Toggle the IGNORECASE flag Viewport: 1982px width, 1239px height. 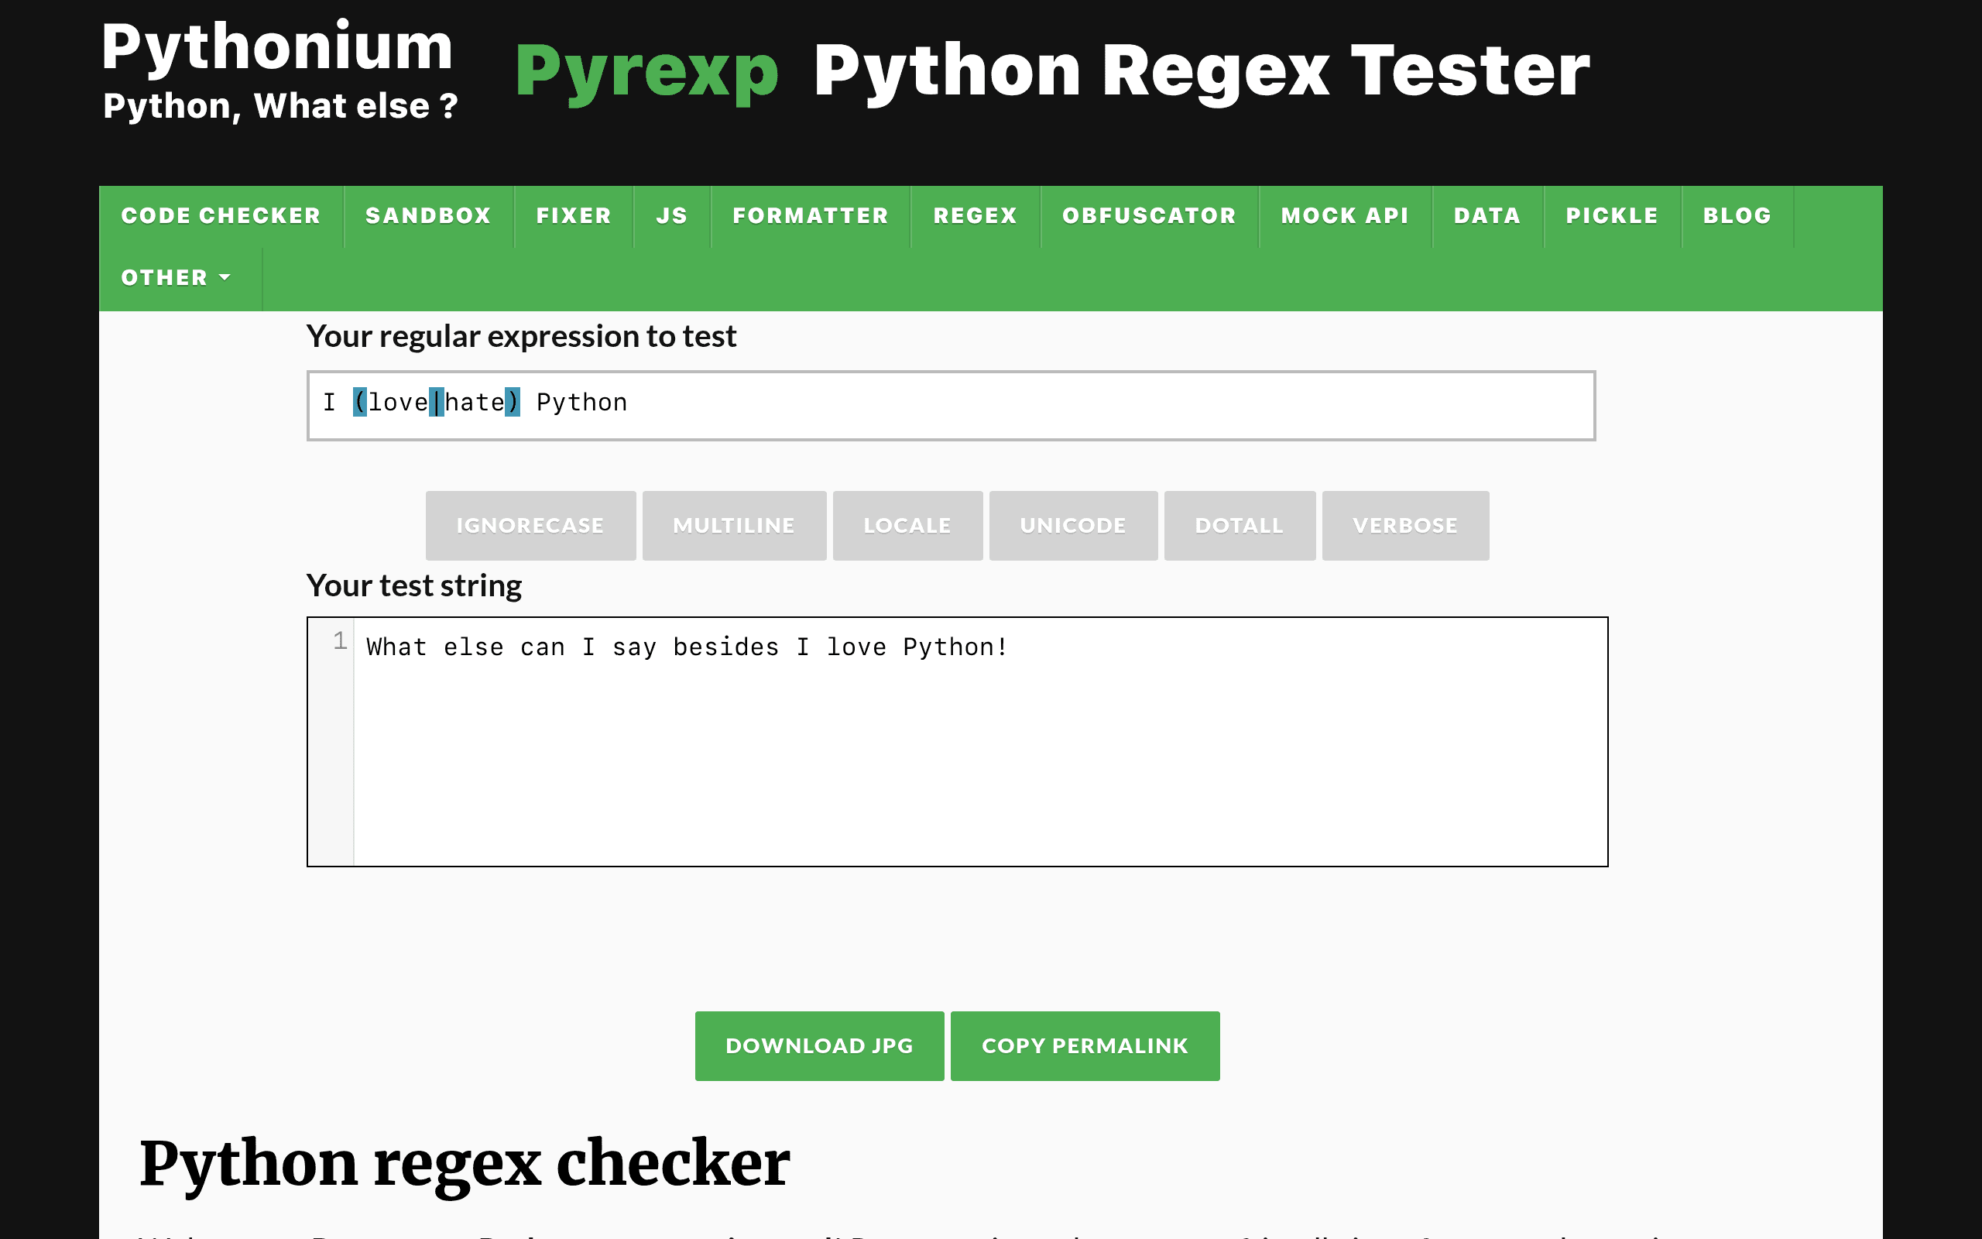pos(530,525)
